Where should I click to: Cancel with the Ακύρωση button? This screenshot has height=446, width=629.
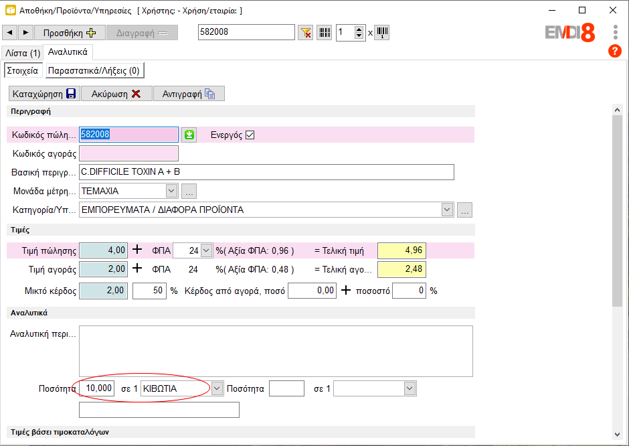click(x=116, y=94)
